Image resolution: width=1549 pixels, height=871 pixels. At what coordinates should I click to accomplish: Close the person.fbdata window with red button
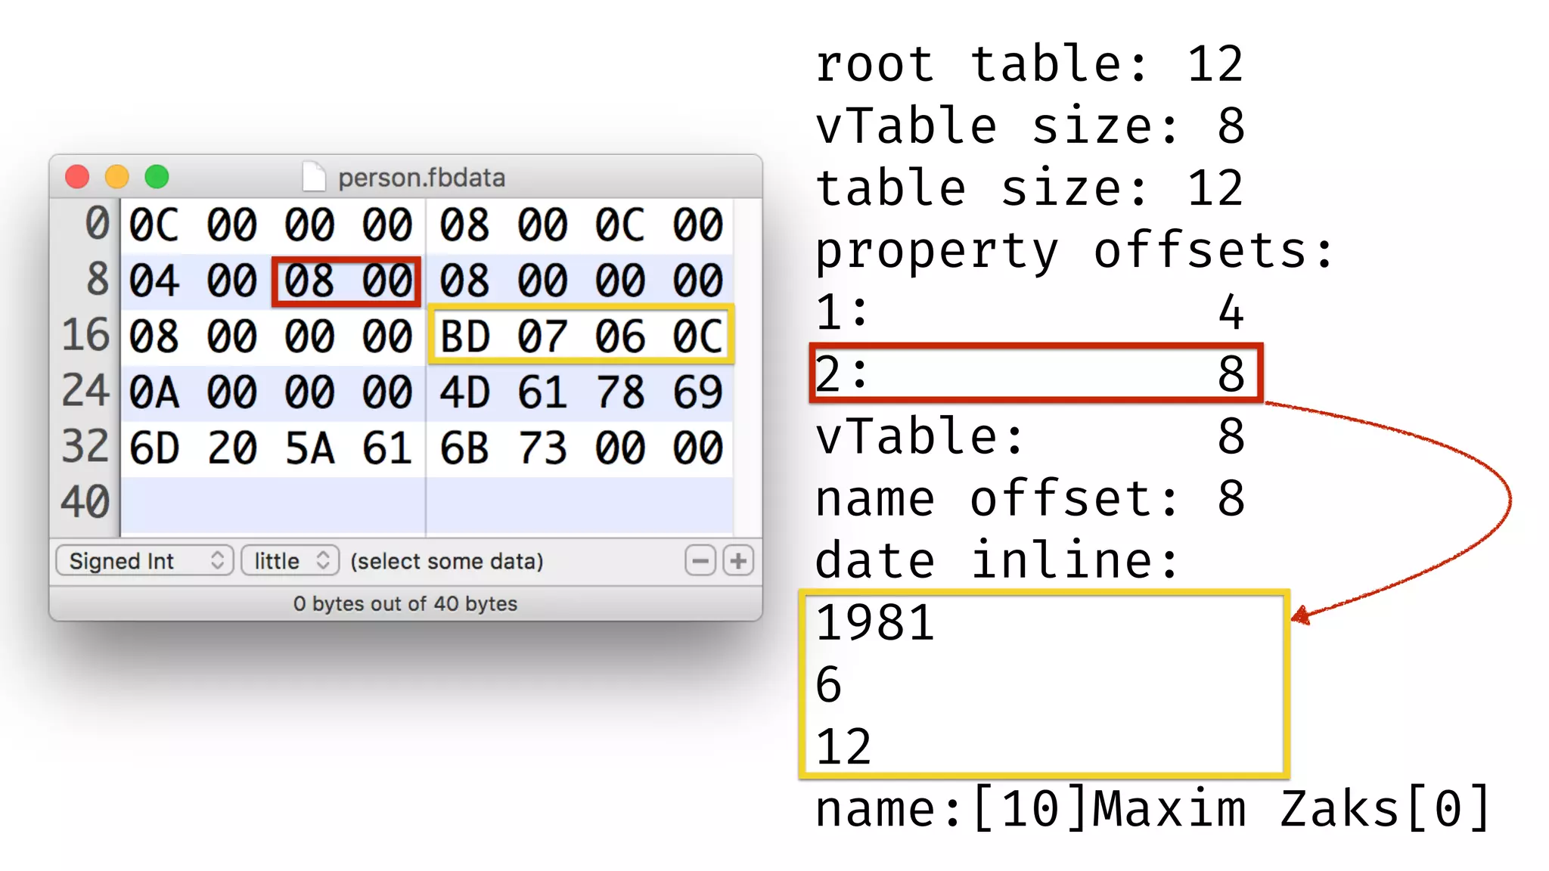pos(77,177)
